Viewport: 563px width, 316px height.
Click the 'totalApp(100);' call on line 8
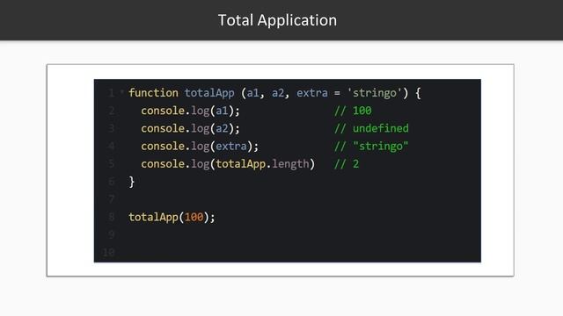point(172,217)
